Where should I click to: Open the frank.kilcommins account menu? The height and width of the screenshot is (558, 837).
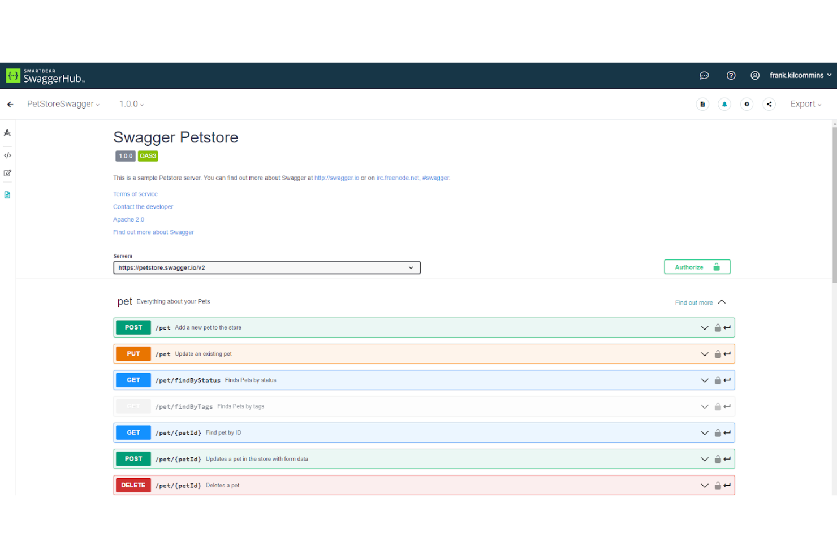[x=800, y=75]
